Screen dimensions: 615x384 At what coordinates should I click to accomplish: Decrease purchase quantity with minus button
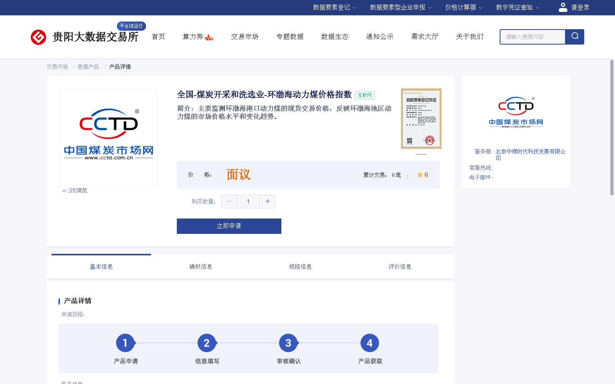(229, 202)
